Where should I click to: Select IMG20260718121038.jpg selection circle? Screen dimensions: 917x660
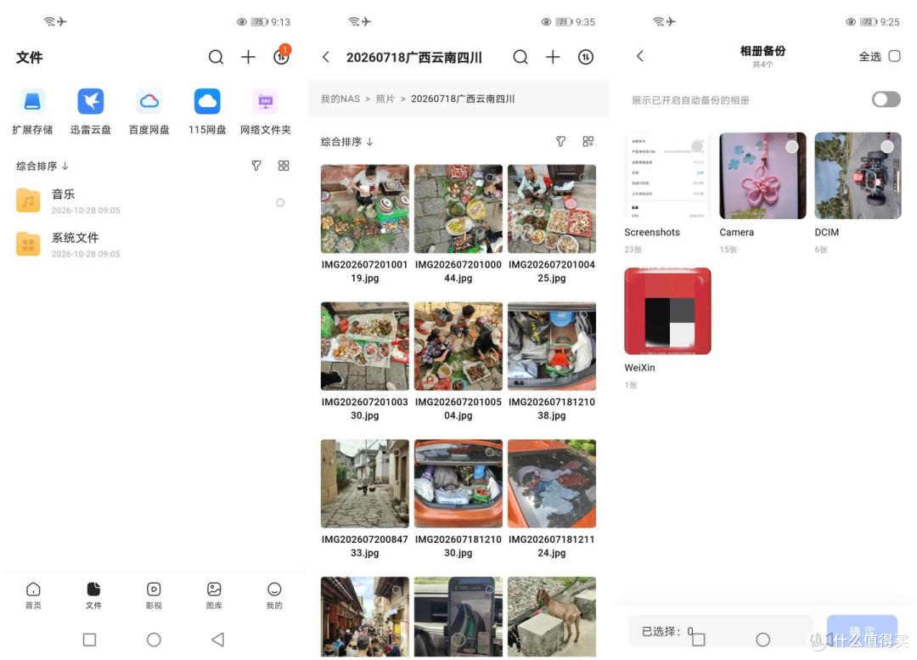pyautogui.click(x=583, y=314)
